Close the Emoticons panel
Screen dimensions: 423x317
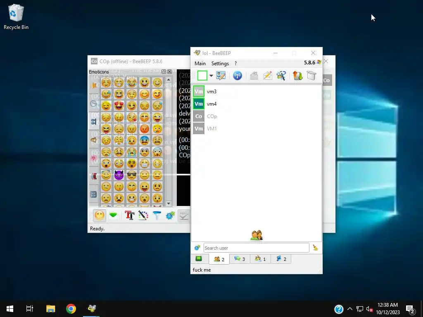pos(170,72)
